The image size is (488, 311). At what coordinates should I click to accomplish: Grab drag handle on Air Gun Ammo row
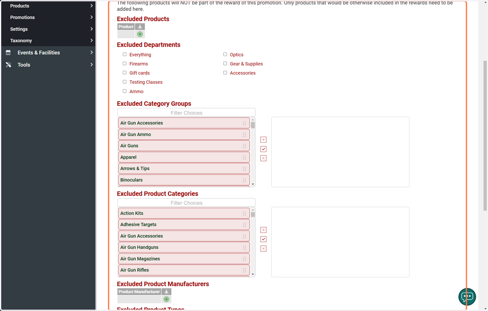(x=244, y=135)
